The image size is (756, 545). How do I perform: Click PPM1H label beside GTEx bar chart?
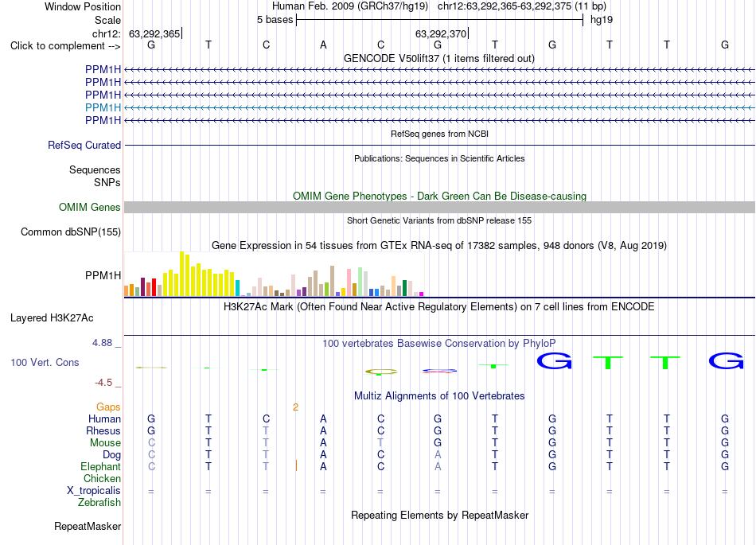pos(103,275)
